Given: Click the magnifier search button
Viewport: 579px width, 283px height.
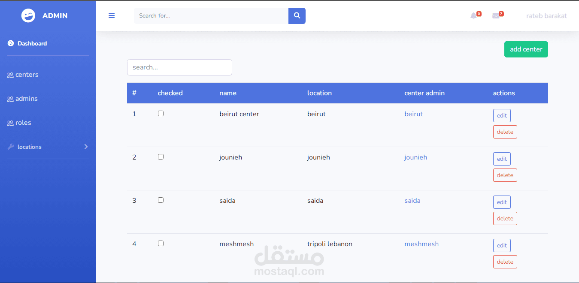Looking at the screenshot, I should [297, 16].
